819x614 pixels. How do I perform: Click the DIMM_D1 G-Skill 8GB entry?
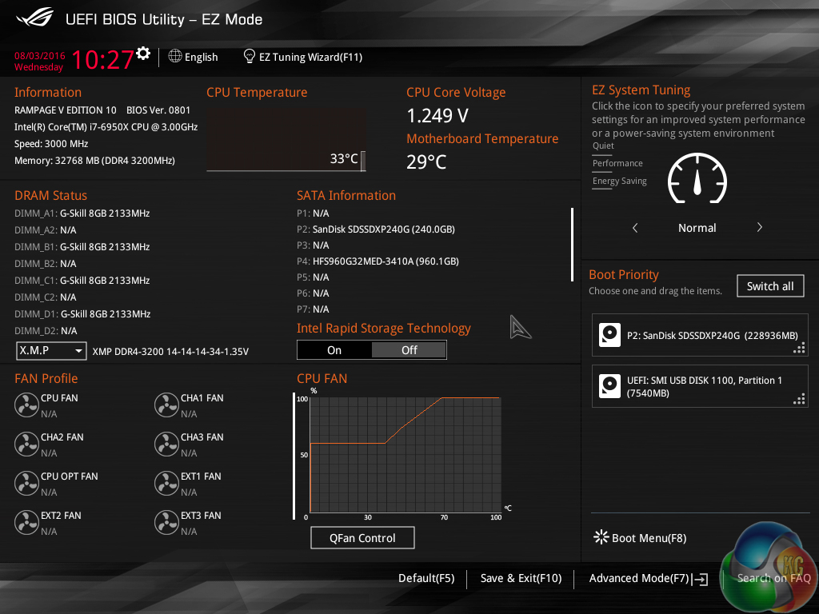82,313
